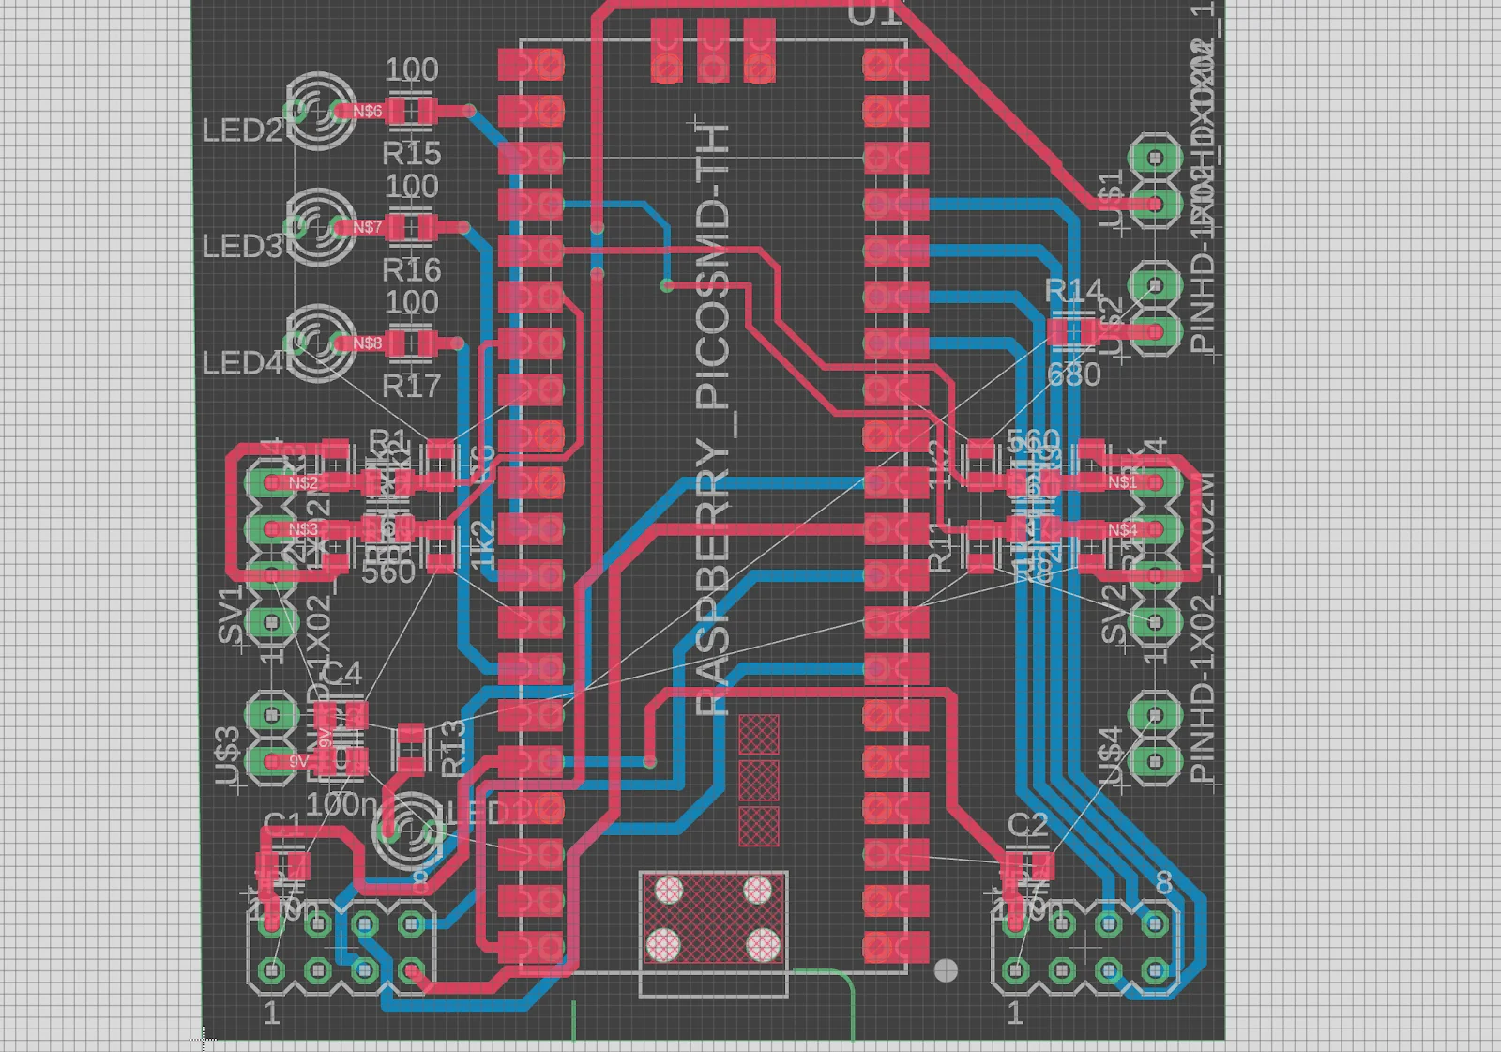This screenshot has height=1052, width=1501.
Task: Select the R13 name label
Action: [x=453, y=748]
